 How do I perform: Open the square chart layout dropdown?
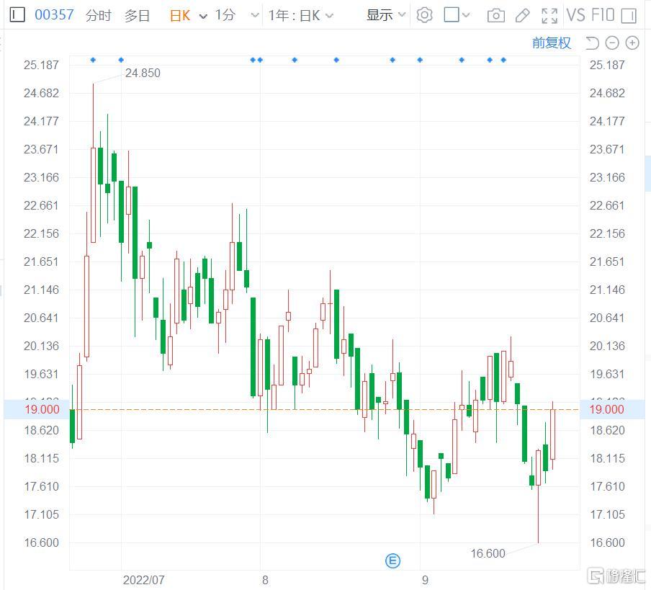tap(457, 15)
